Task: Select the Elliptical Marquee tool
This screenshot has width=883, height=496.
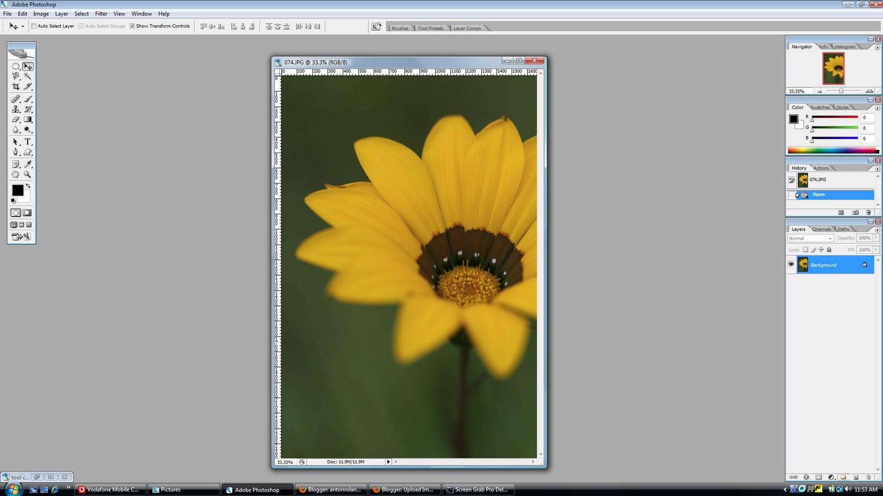Action: coord(15,66)
